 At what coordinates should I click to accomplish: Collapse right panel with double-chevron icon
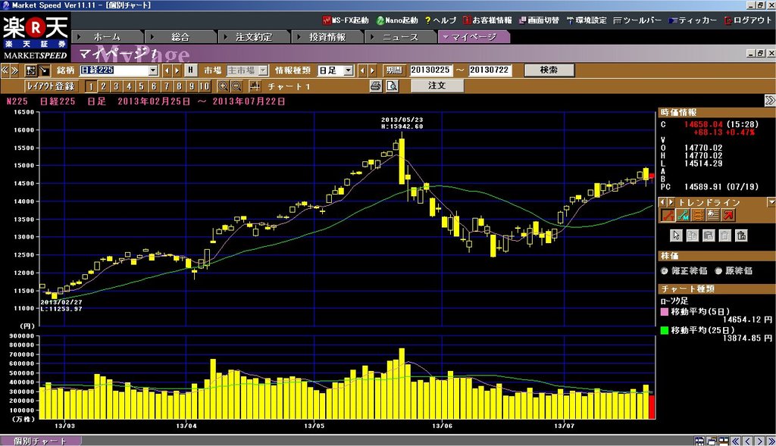pos(769,100)
